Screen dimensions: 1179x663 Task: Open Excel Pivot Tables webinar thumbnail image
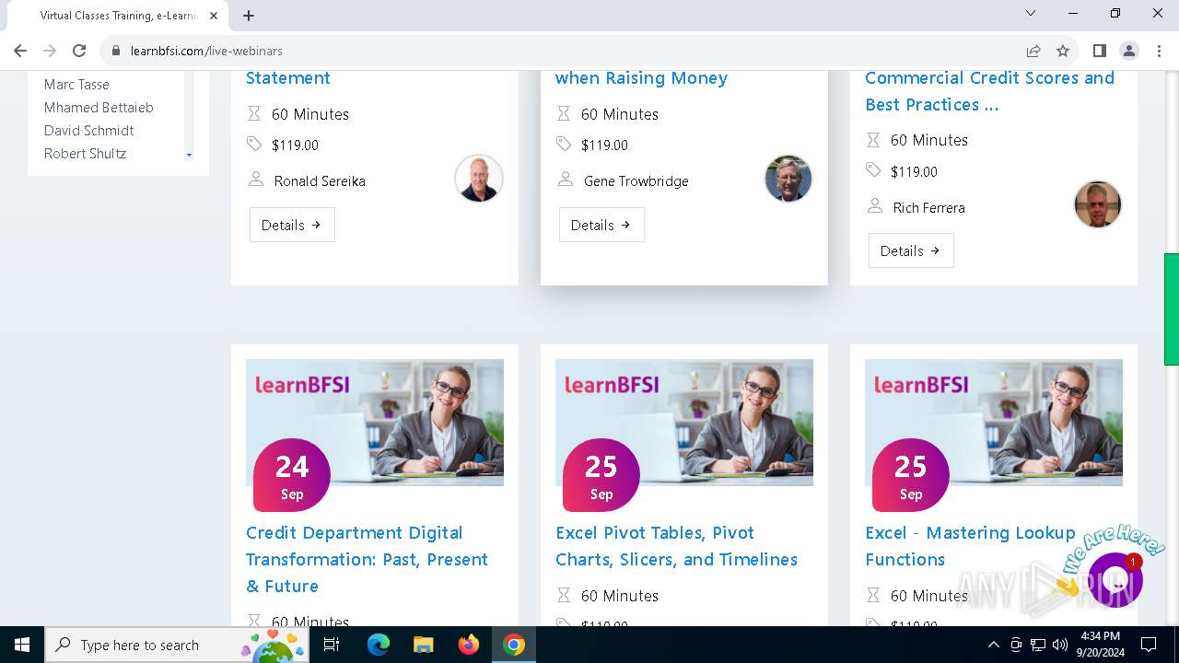tap(684, 422)
